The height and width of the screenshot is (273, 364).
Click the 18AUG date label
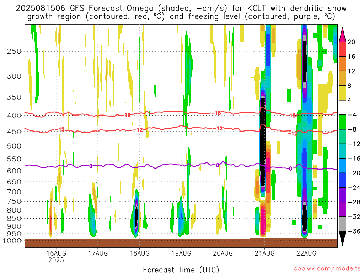[x=139, y=253]
